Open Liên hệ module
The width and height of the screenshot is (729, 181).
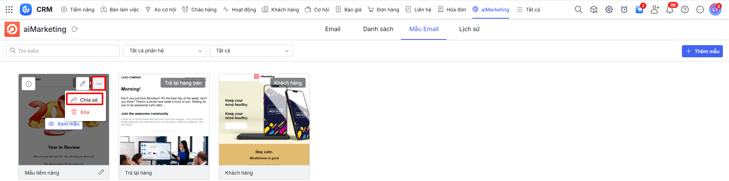pyautogui.click(x=418, y=9)
